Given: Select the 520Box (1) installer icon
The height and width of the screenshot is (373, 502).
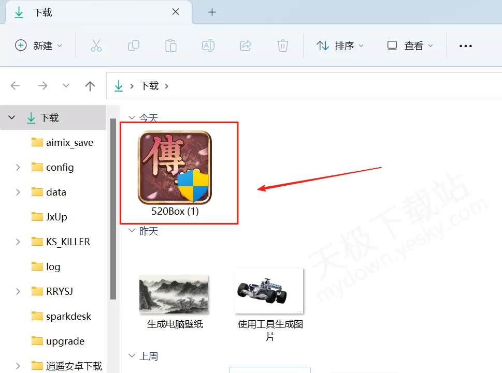Looking at the screenshot, I should pos(175,168).
